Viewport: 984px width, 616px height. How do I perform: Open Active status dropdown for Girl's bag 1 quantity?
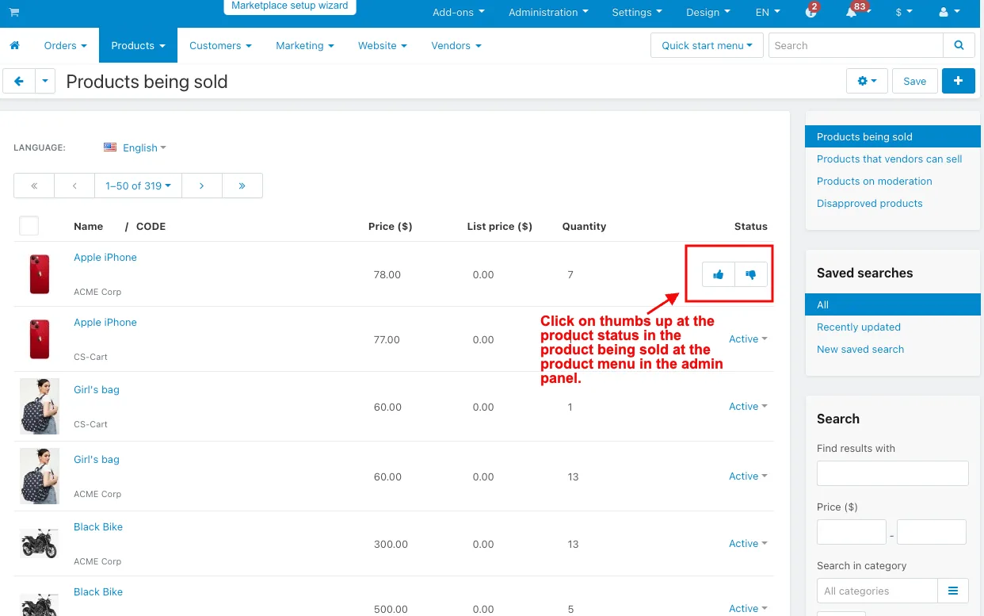click(748, 406)
